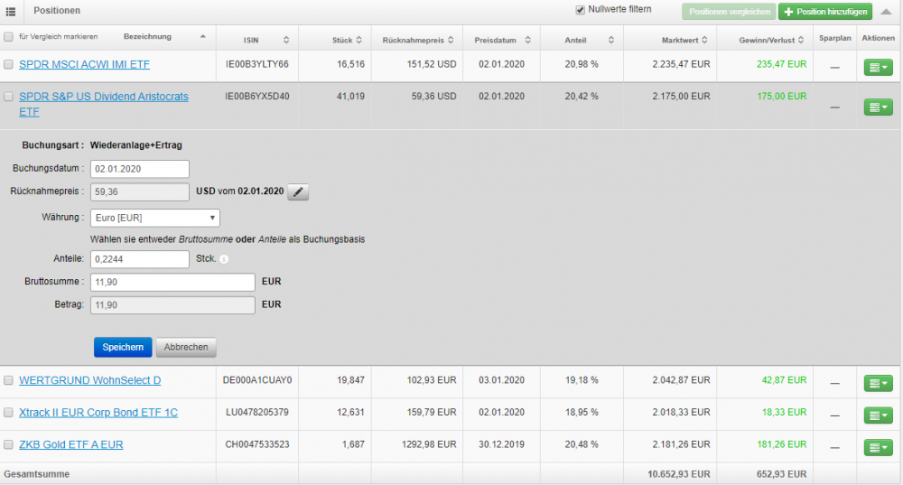Sort by the Bezeichnung column arrow
Screen dimensions: 903x485
tap(202, 36)
